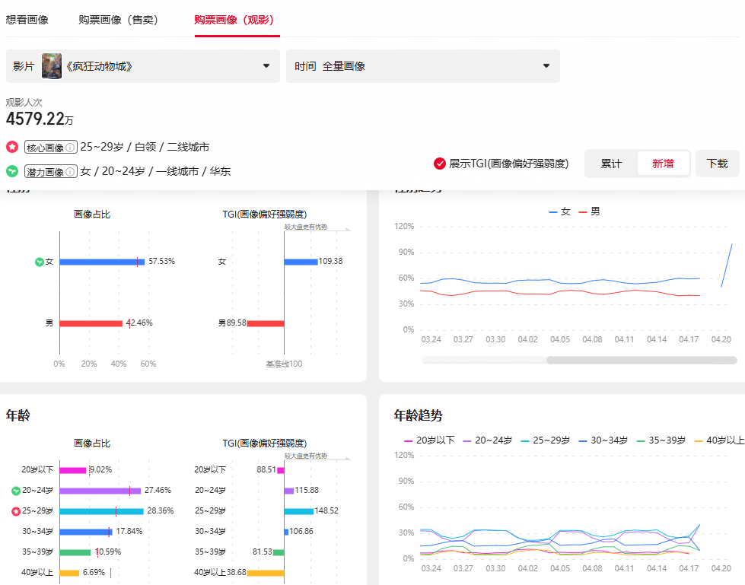This screenshot has height=585, width=745.
Task: Click the green sprout potential portrait icon
Action: pyautogui.click(x=12, y=171)
